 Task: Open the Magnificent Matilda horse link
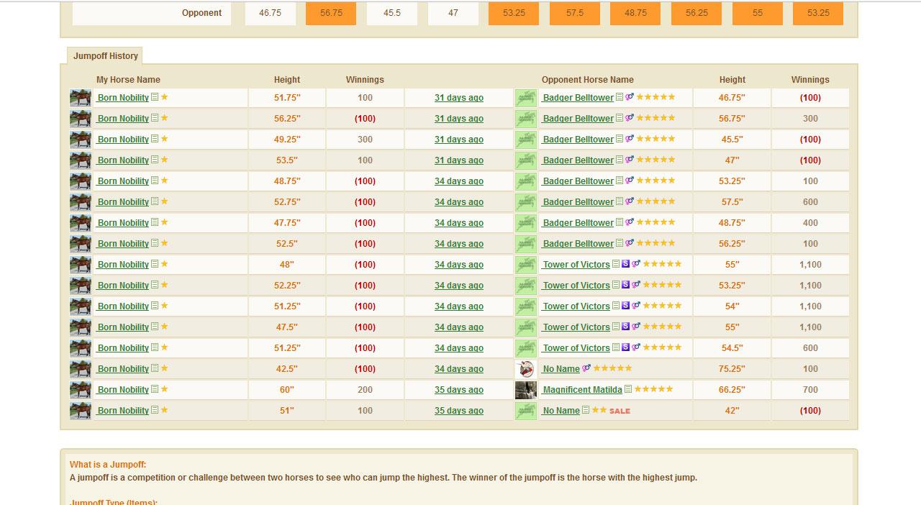click(582, 390)
